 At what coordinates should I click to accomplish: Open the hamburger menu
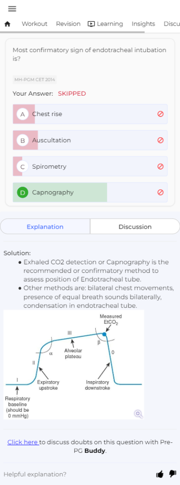pos(12,9)
